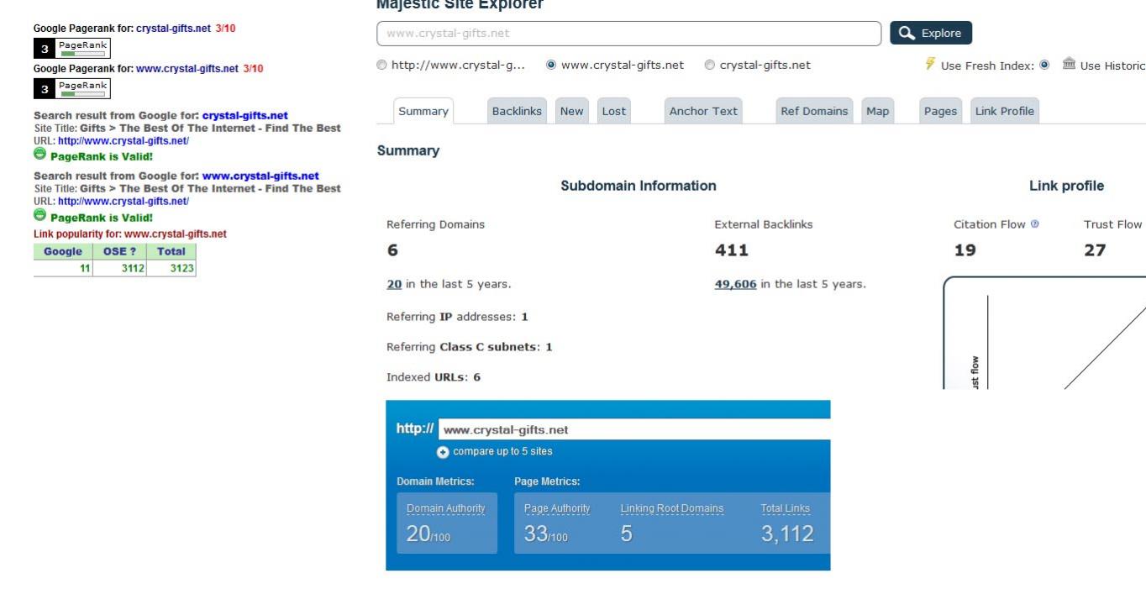Click the 'Link popularity for: www.crystal-gifts.net' text
This screenshot has width=1146, height=589.
[130, 234]
